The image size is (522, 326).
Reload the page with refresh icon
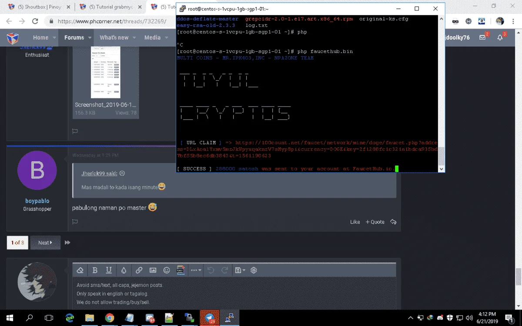point(35,21)
